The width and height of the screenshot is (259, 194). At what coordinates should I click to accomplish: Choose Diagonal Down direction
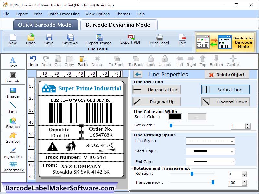(x=225, y=102)
